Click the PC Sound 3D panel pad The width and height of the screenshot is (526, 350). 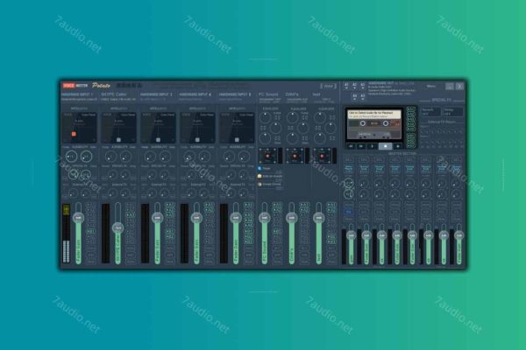coord(267,156)
